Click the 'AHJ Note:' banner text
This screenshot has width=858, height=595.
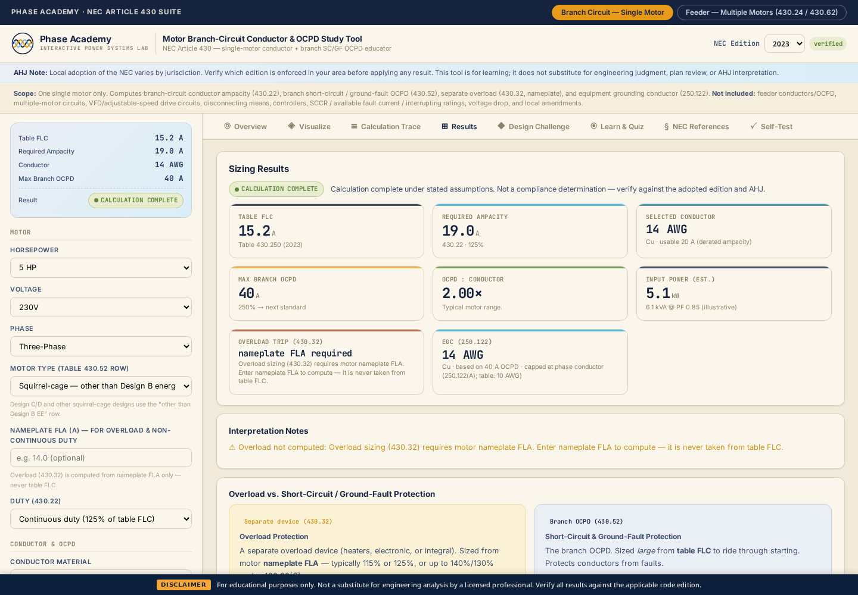[x=30, y=73]
